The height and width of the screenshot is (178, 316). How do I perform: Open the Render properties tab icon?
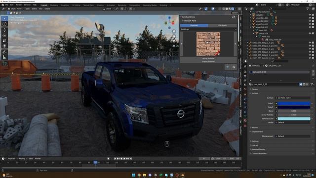[245, 72]
